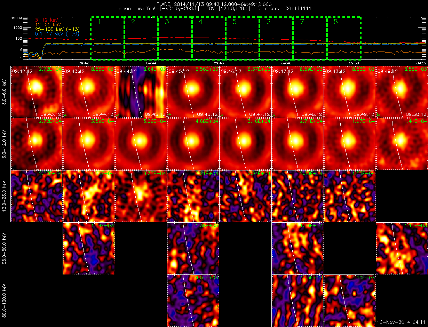
Task: Open the 12.0-25.0 keV image peaking 2.27E+04
Action: pyautogui.click(x=37, y=196)
